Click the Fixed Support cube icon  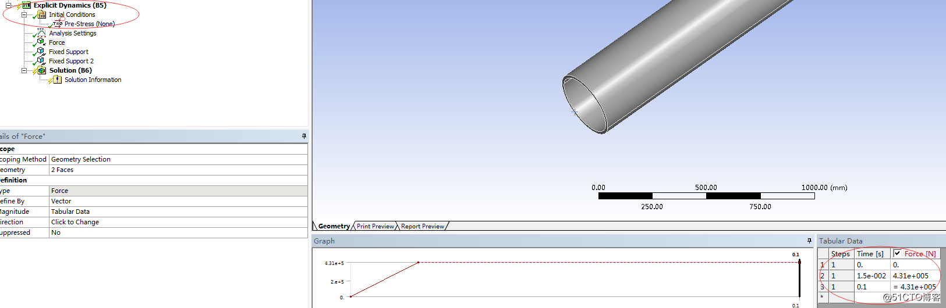[x=41, y=51]
